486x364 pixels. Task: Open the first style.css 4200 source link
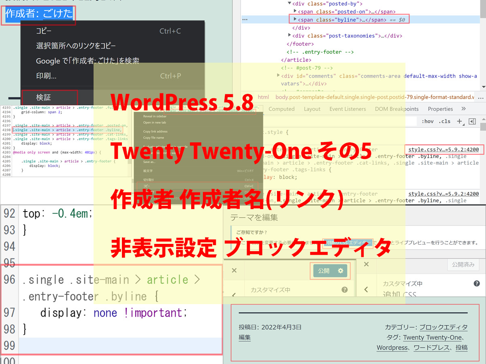point(443,150)
